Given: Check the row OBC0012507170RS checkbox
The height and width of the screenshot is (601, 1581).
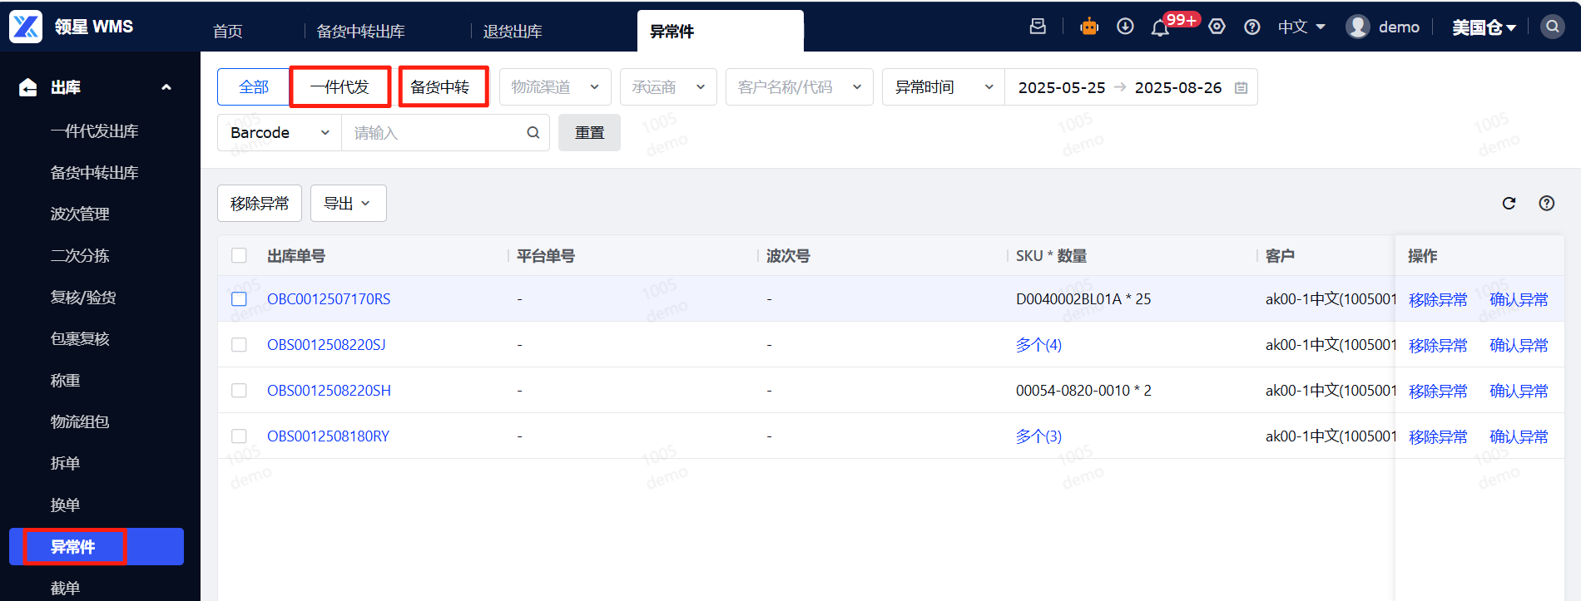Looking at the screenshot, I should point(239,298).
